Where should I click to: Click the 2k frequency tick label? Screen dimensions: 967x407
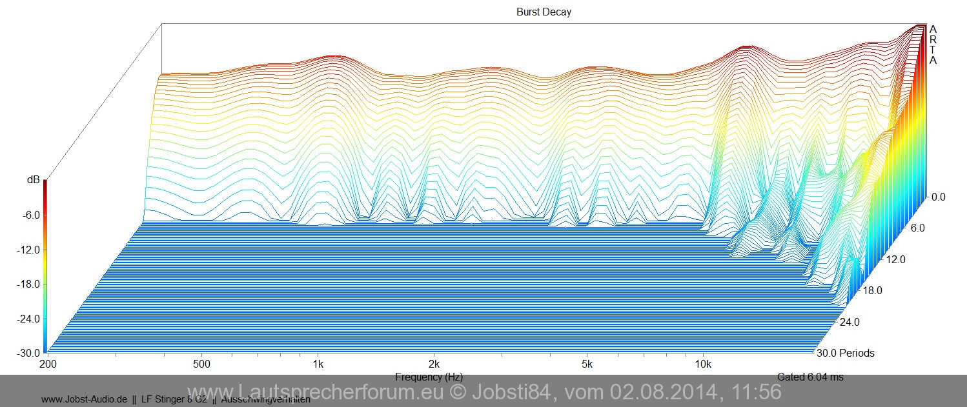[x=434, y=364]
